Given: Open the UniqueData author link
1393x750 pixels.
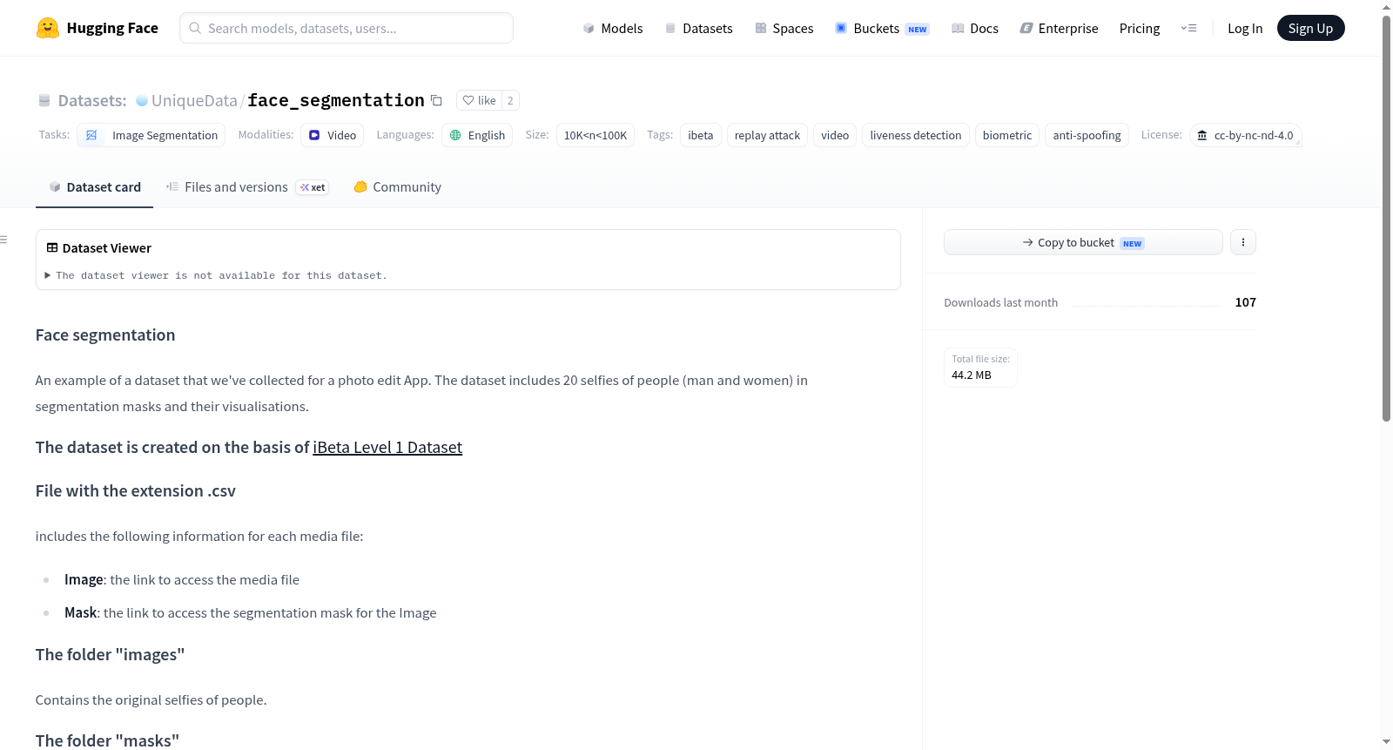Looking at the screenshot, I should (194, 100).
